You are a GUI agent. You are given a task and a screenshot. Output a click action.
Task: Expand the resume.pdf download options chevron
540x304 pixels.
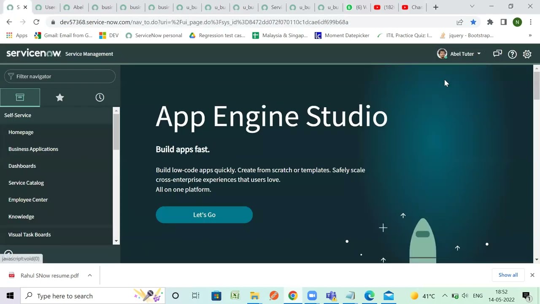(90, 275)
